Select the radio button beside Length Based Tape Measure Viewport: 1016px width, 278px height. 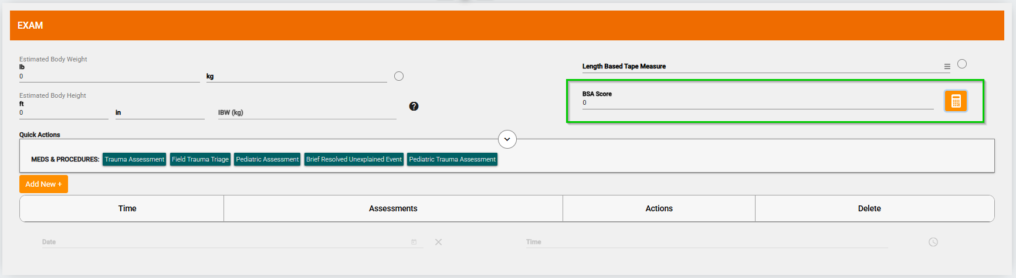tap(962, 64)
